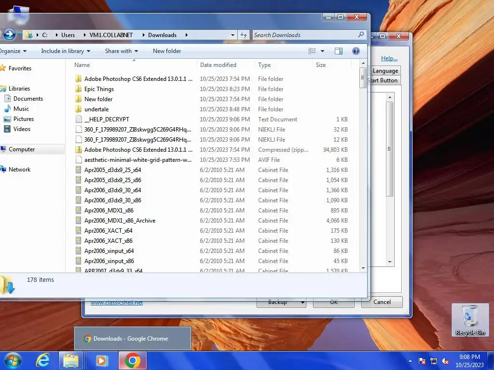
Task: Expand the arrow before VM1.COLLABNET in path
Action: point(85,35)
